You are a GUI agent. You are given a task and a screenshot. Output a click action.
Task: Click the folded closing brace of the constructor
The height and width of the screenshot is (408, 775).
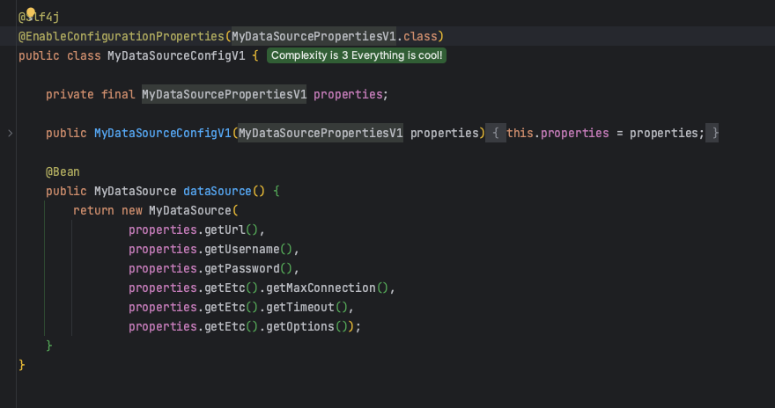click(x=712, y=133)
